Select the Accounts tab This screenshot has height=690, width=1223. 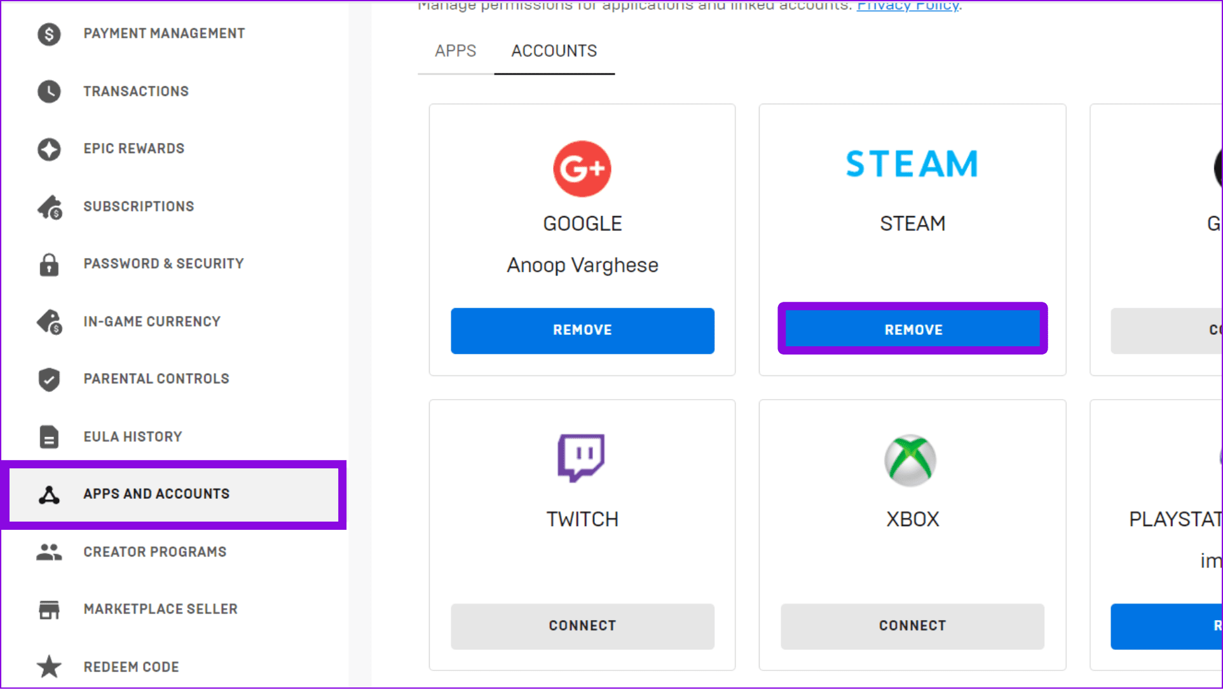pyautogui.click(x=554, y=51)
